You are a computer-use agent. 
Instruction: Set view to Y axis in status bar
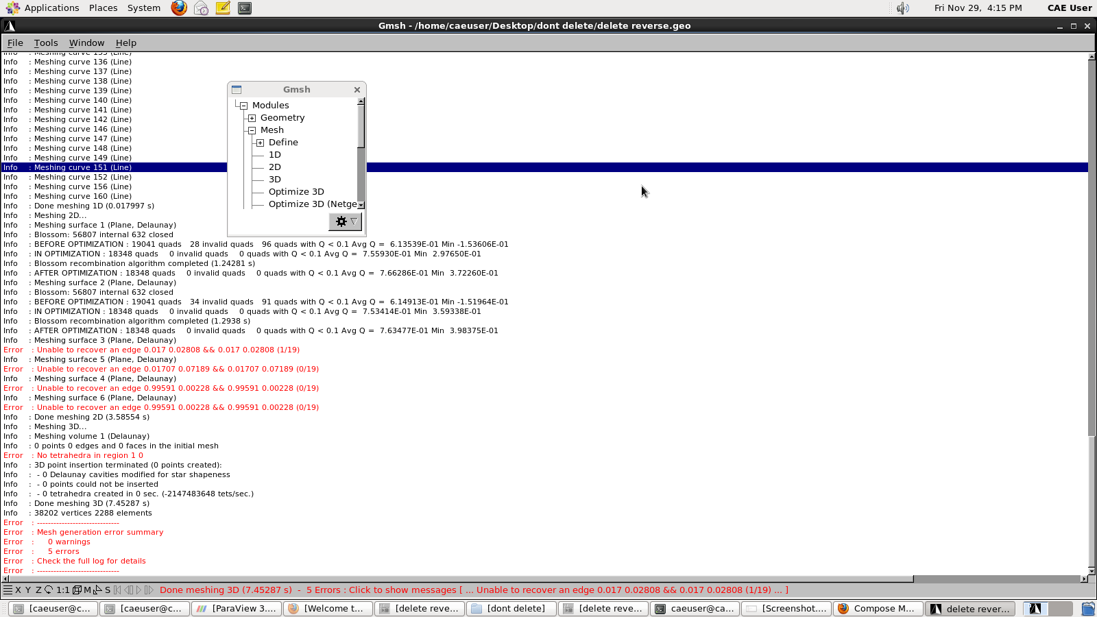pyautogui.click(x=28, y=590)
